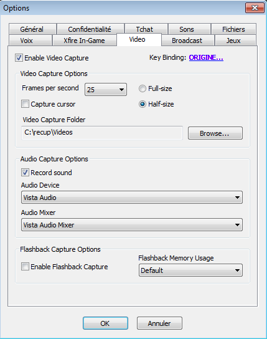Expand the Audio Device dropdown
Screen dimensions: 267x339
[132, 198]
